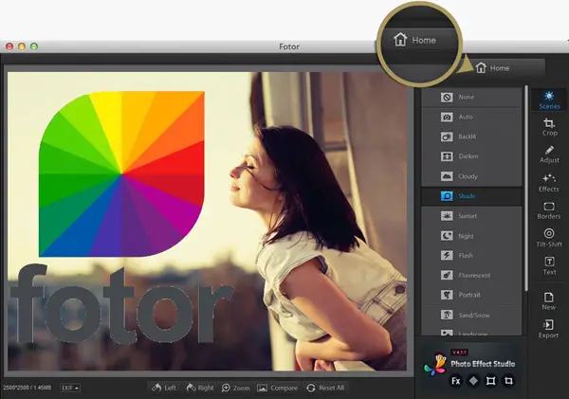This screenshot has width=569, height=399.
Task: Click the crop icon in Photo Effect Studio
Action: tap(508, 381)
